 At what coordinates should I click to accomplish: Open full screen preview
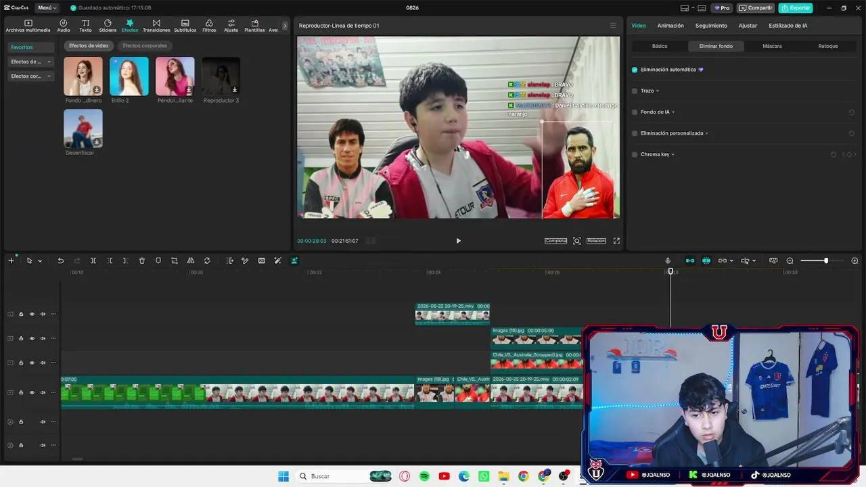pyautogui.click(x=616, y=241)
